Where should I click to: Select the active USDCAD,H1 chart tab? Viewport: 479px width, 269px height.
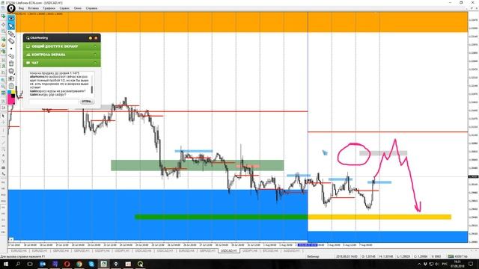(x=229, y=251)
